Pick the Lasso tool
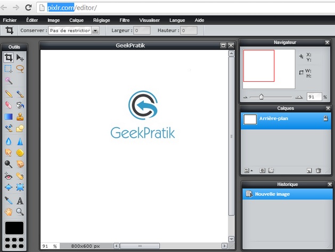 click(20, 69)
